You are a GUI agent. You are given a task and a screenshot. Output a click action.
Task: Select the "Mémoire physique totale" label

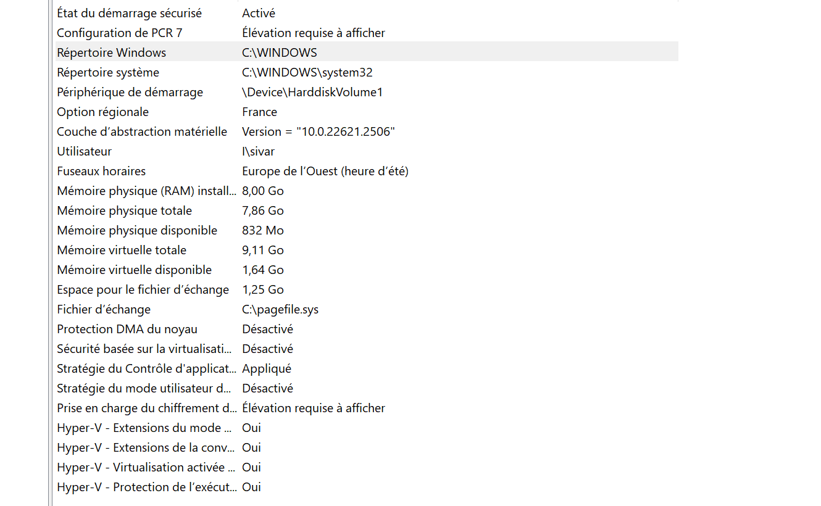(x=124, y=210)
